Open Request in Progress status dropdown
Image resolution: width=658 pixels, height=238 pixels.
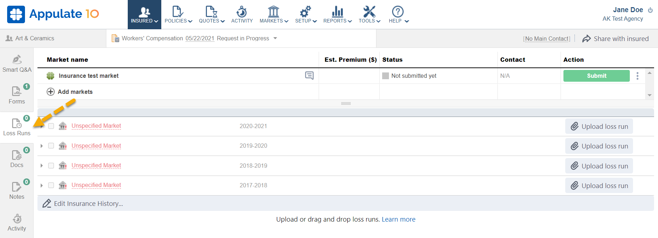pos(275,38)
